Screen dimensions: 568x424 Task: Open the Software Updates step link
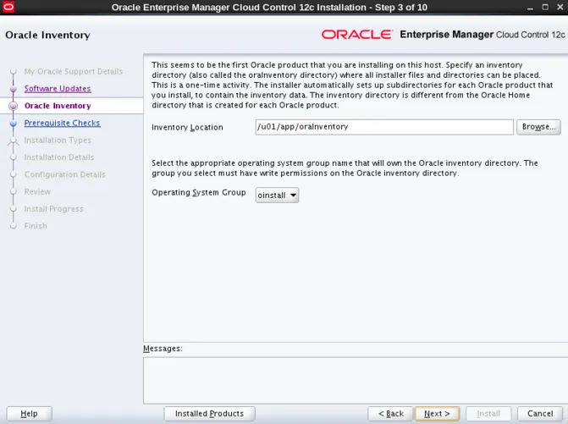tap(58, 89)
